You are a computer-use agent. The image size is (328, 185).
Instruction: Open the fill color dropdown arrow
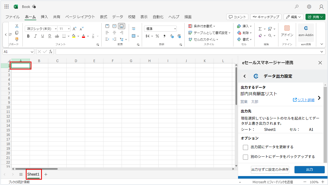point(78,36)
